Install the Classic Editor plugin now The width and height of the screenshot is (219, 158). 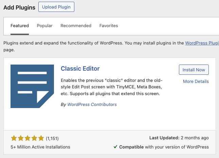(x=194, y=70)
